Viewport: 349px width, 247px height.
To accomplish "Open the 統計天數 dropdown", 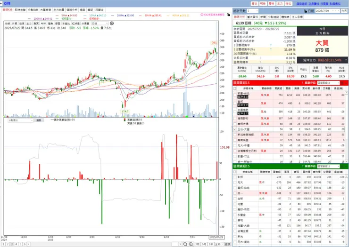I will point(252,11).
